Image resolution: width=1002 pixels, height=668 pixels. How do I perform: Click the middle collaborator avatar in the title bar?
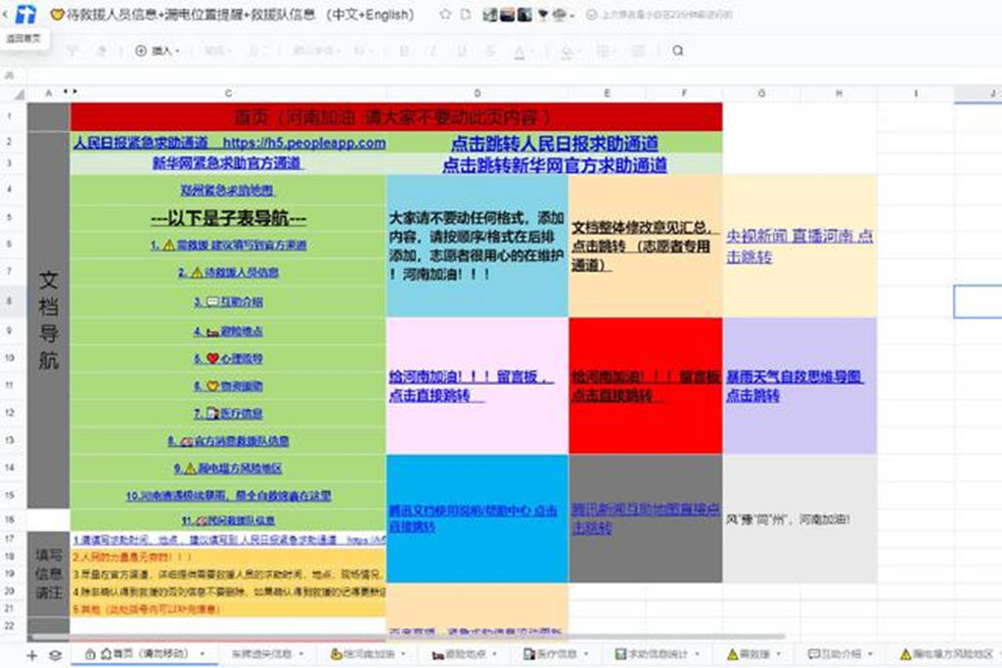pos(508,14)
